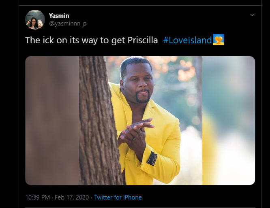Expand the tweet options chevron
Screen dimensions: 270x208
[x=252, y=15]
